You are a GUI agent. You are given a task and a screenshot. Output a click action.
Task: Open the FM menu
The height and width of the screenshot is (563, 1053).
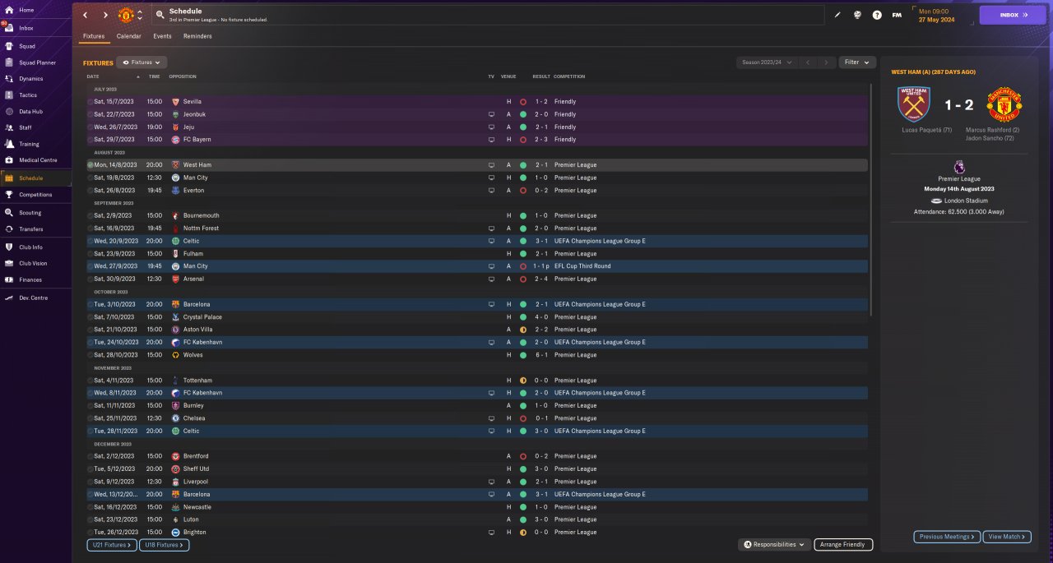pyautogui.click(x=897, y=15)
